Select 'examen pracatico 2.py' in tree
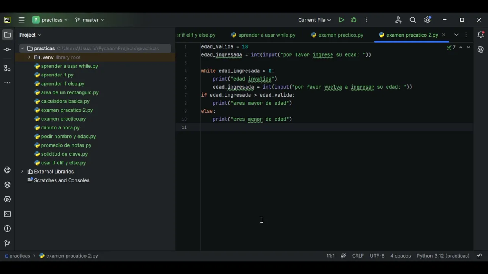The image size is (488, 274). [63, 110]
